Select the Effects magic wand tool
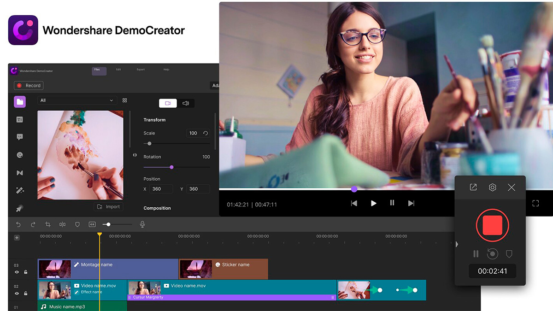The image size is (553, 311). 20,190
